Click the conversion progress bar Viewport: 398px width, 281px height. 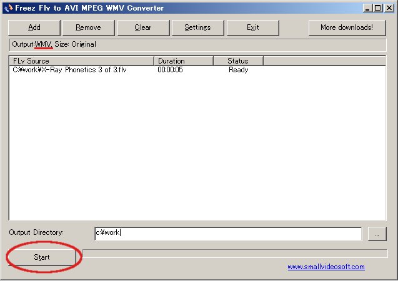click(235, 254)
